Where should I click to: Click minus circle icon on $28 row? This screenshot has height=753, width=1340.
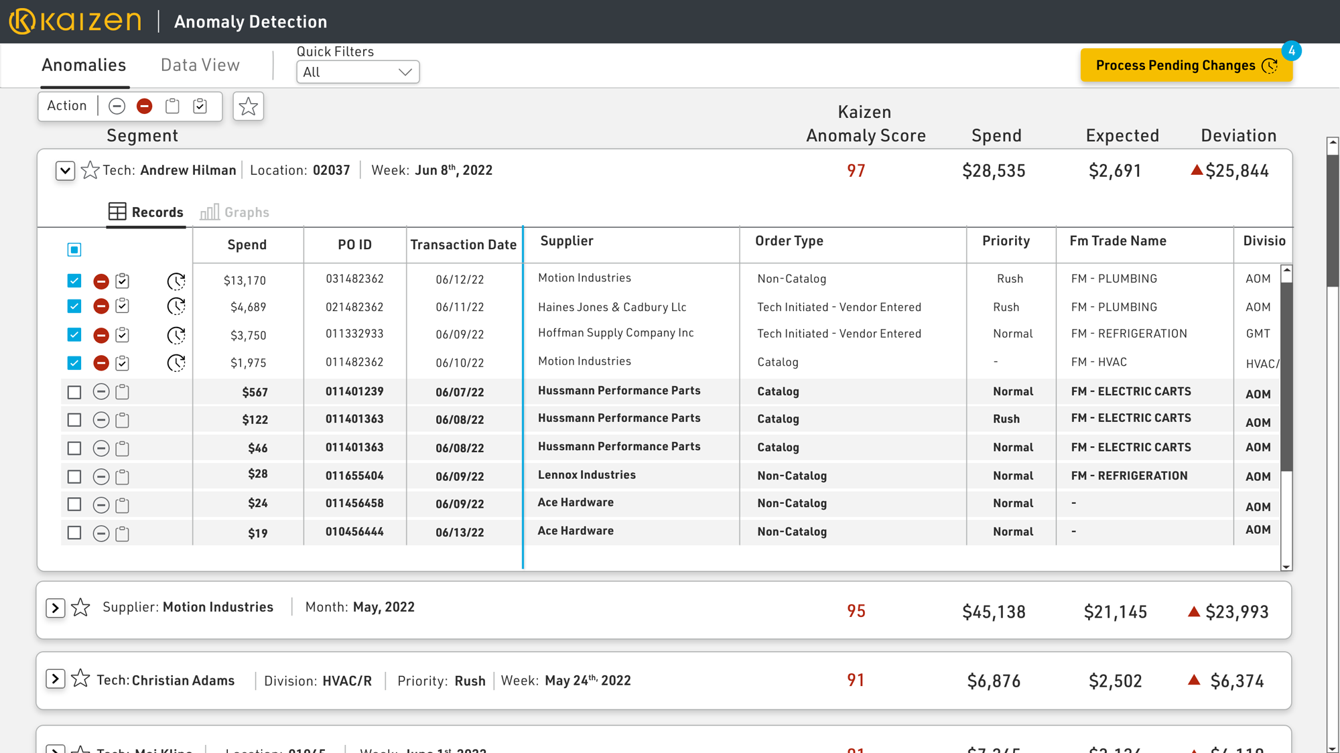pyautogui.click(x=101, y=477)
